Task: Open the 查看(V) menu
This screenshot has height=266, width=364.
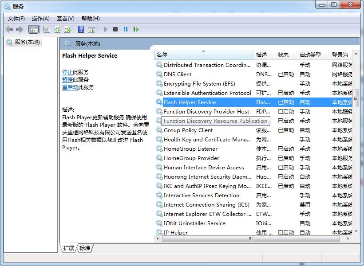Action: [65, 19]
